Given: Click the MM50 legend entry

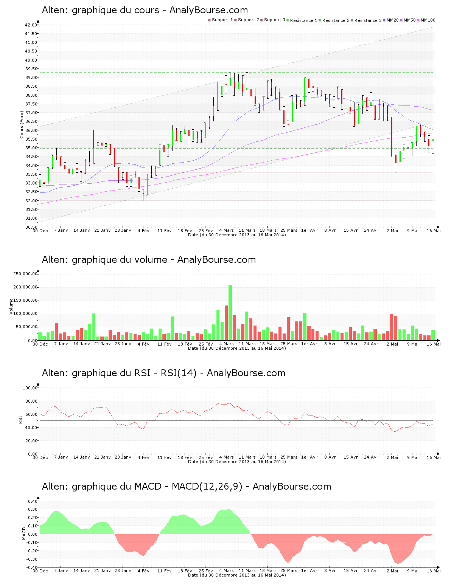Looking at the screenshot, I should click(x=408, y=20).
